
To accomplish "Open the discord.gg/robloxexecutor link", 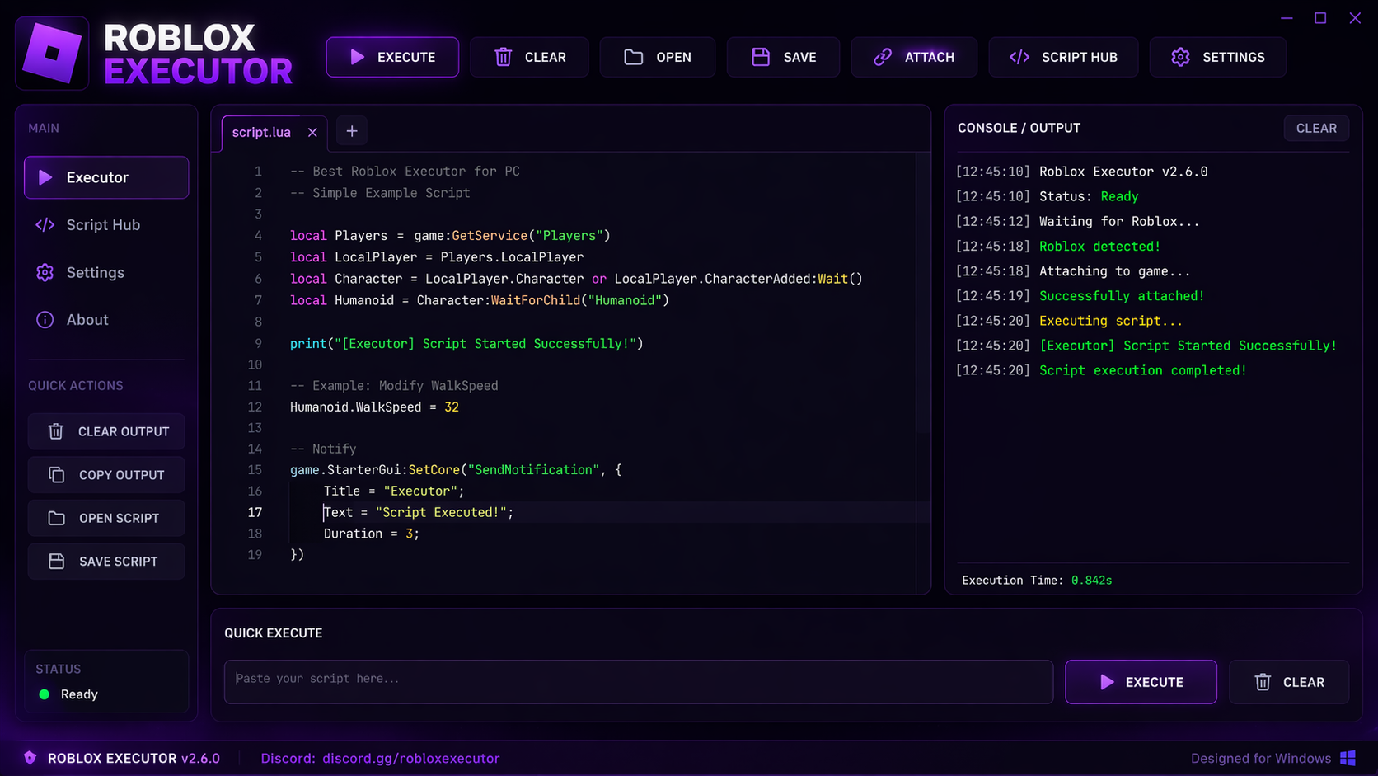I will 411,758.
